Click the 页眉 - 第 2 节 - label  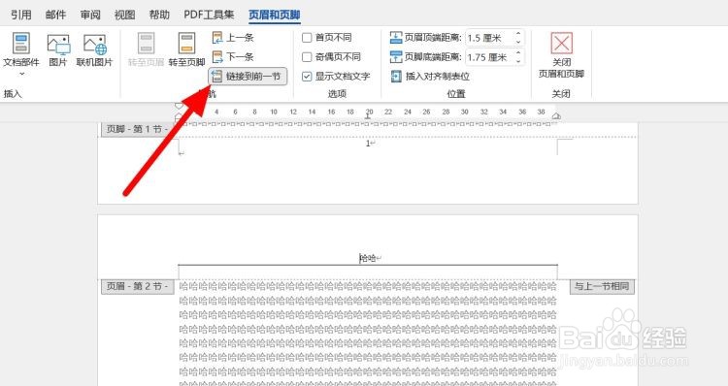coord(138,286)
